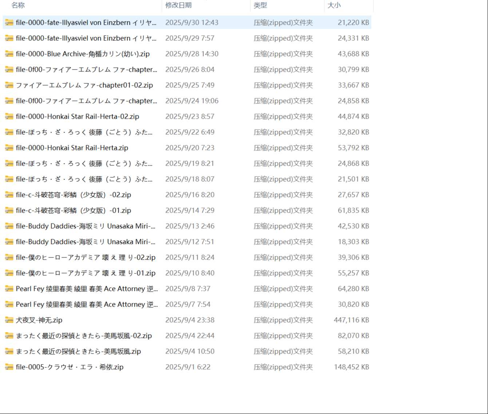Image resolution: width=488 pixels, height=414 pixels.
Task: Sort files by the 名称 column header
Action: (x=18, y=5)
